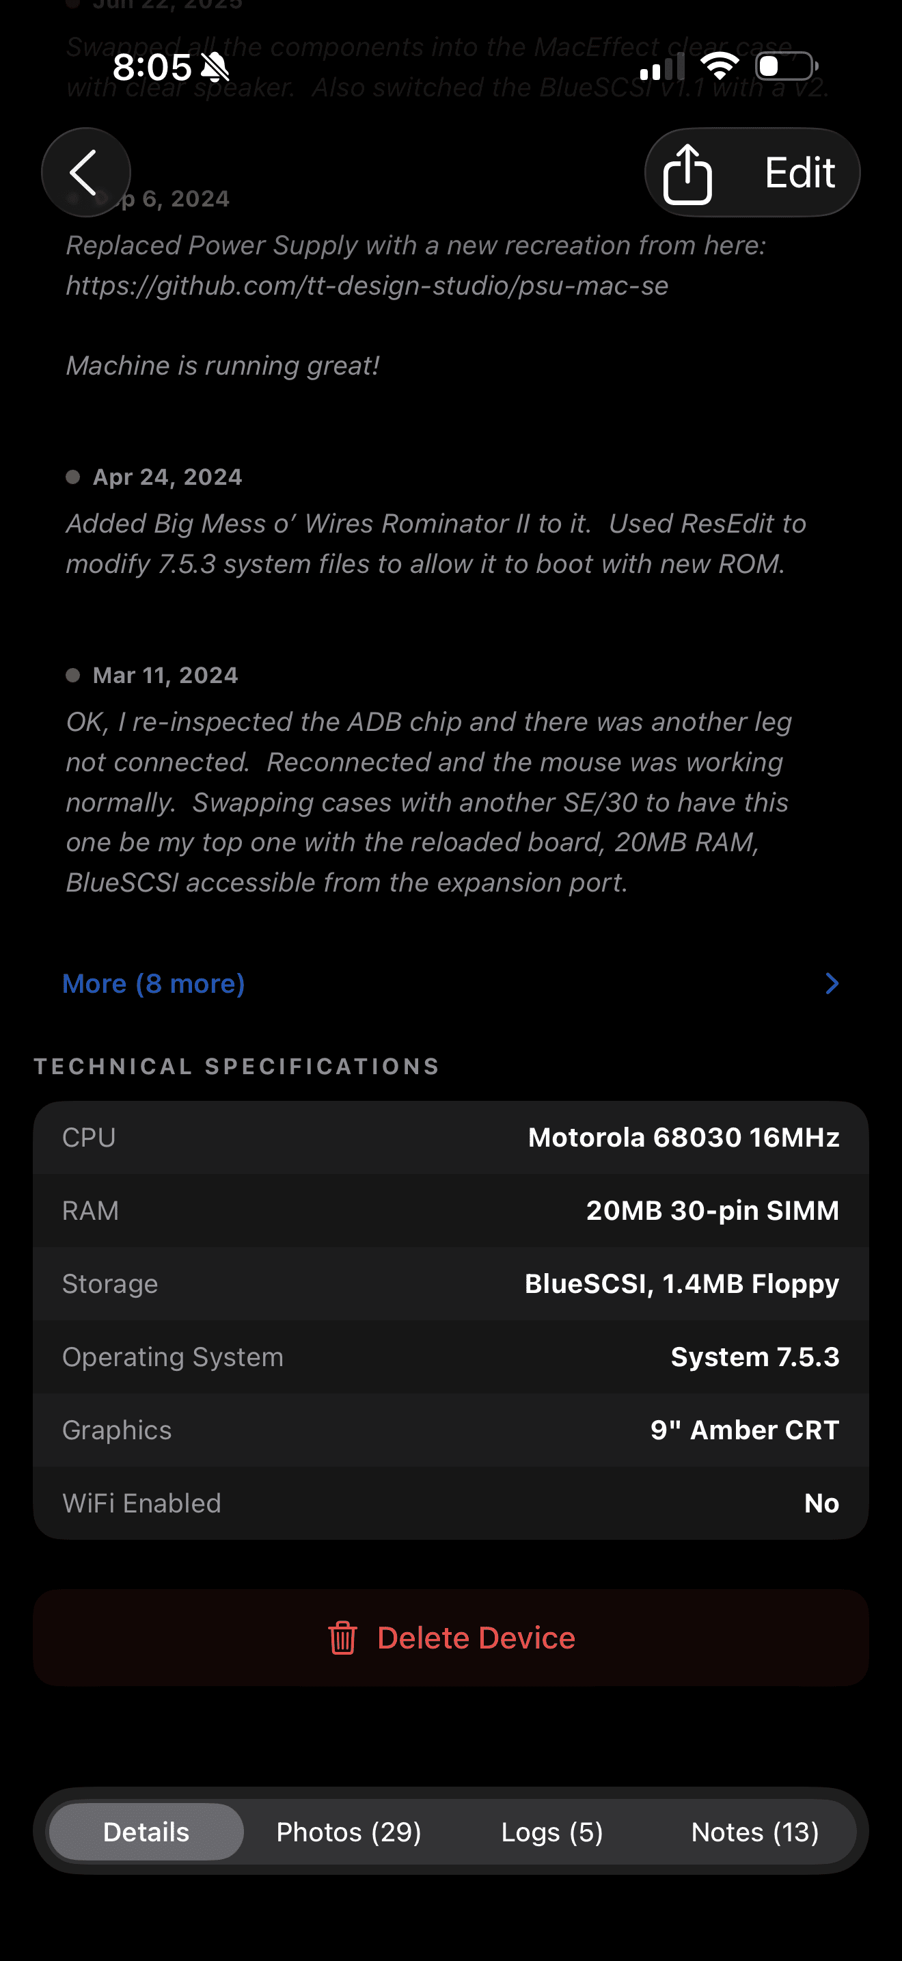902x1961 pixels.
Task: Tap the cellular signal bars icon
Action: point(661,67)
